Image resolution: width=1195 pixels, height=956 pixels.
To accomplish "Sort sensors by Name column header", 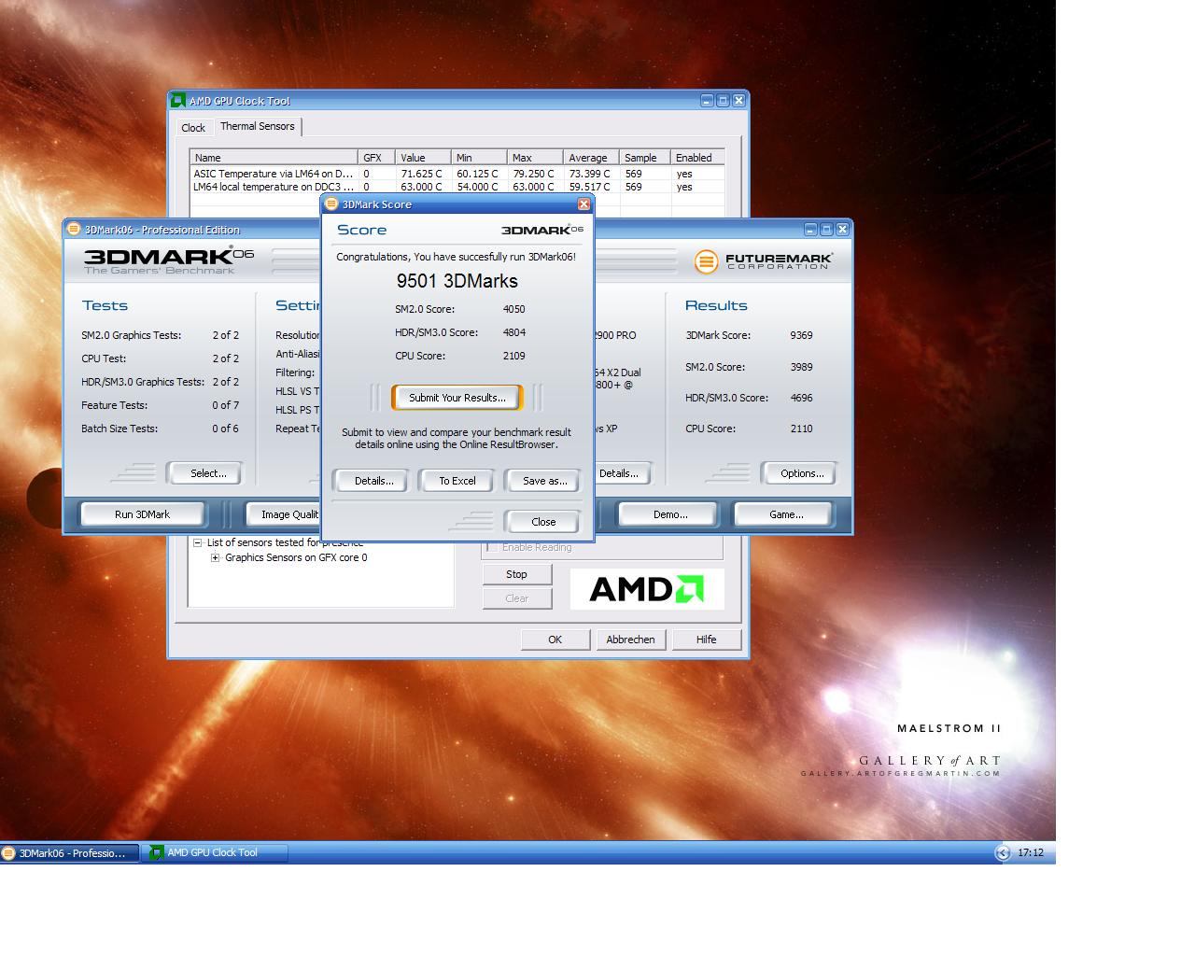I will click(x=274, y=158).
